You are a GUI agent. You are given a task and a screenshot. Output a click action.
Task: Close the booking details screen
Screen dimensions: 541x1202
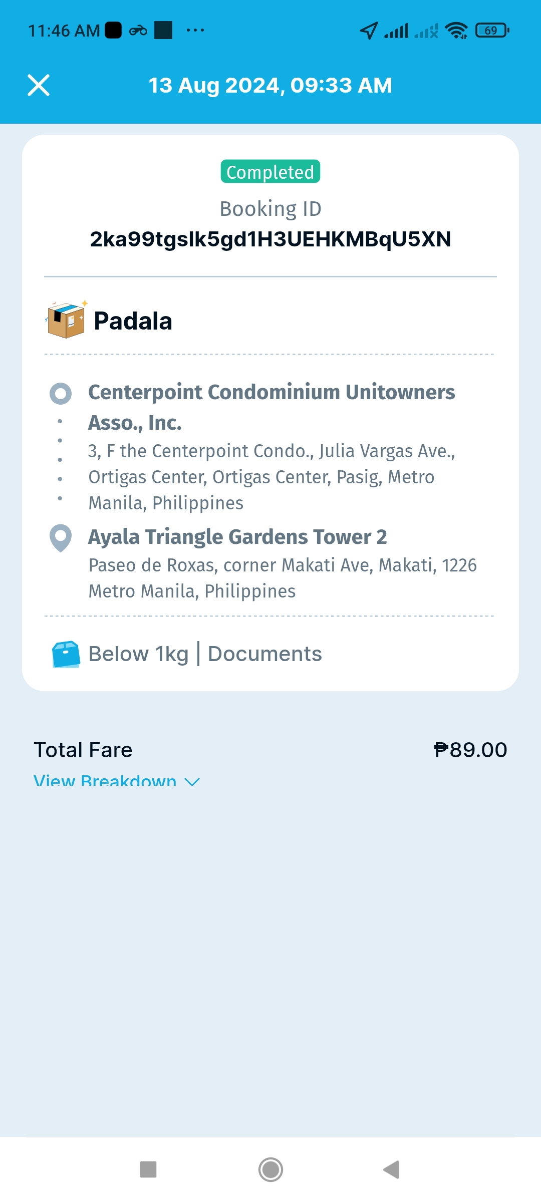pyautogui.click(x=39, y=85)
